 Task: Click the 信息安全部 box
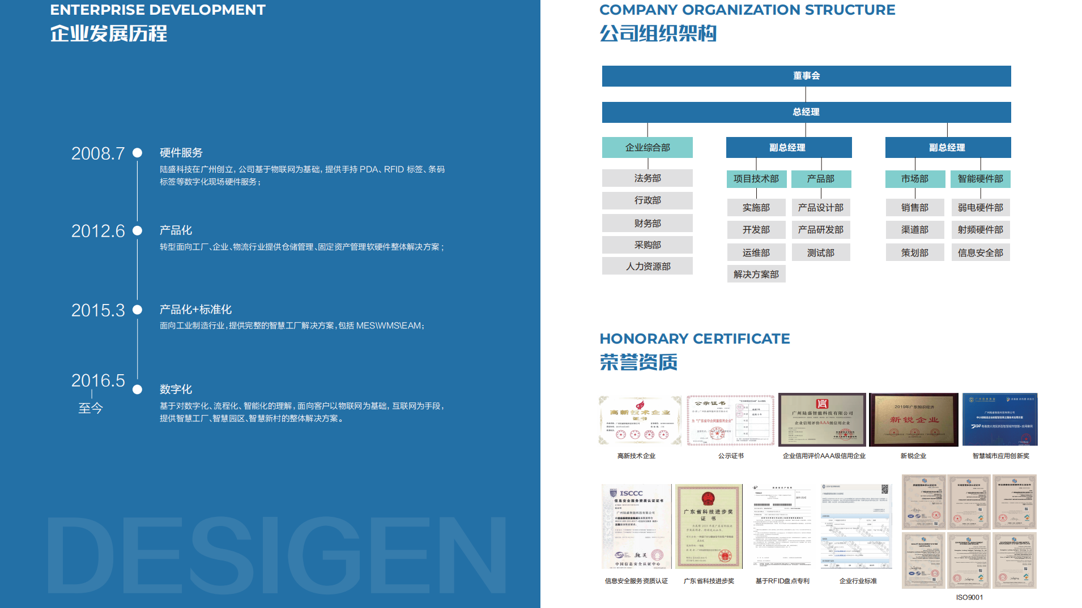click(980, 252)
